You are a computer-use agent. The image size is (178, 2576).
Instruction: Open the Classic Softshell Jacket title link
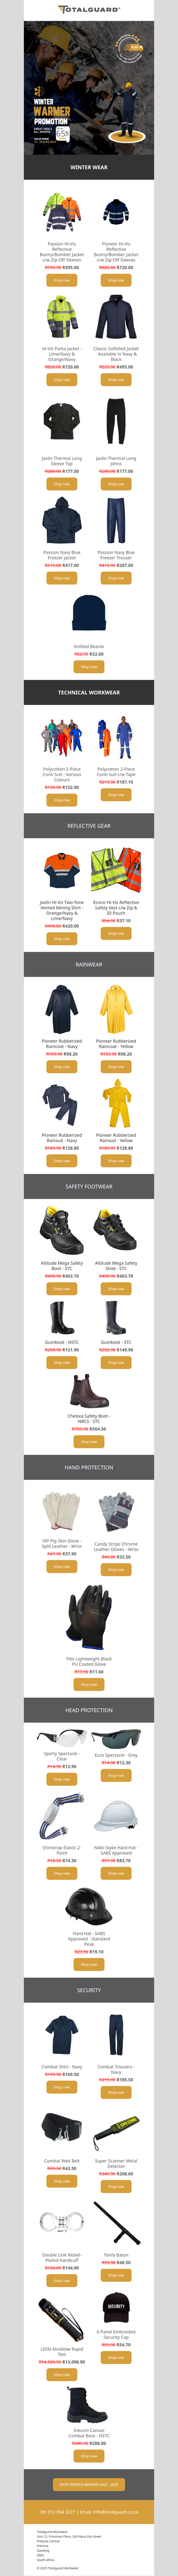[x=116, y=355]
